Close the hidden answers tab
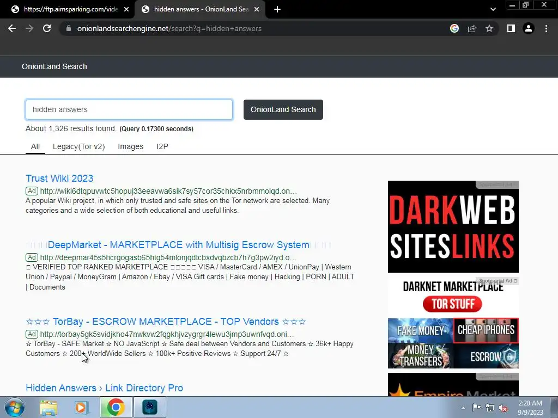The image size is (558, 418). coord(257,9)
